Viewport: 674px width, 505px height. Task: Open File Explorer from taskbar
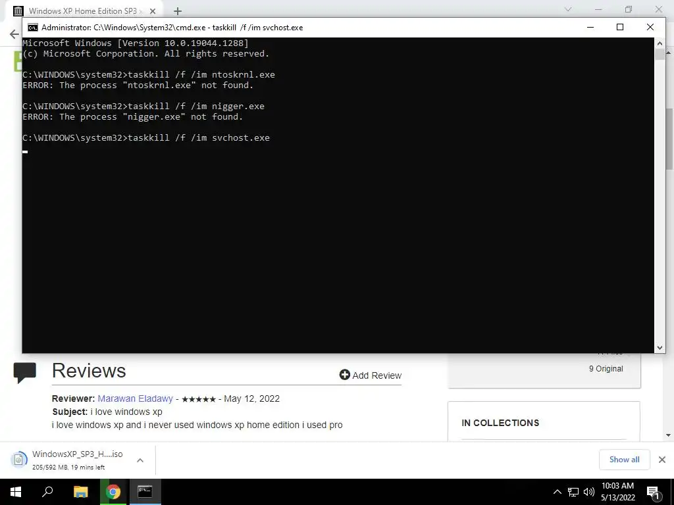tap(80, 492)
